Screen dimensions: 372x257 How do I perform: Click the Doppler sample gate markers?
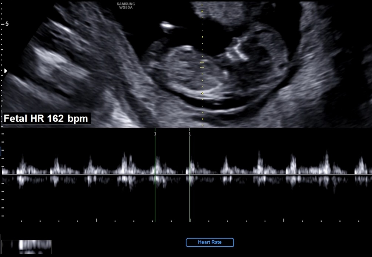(202, 65)
